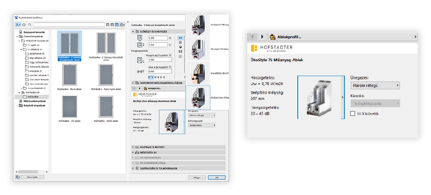Viewport: 431px width, 195px height.
Task: Click the tree panel horizontal scrollbar
Action: click(x=31, y=172)
